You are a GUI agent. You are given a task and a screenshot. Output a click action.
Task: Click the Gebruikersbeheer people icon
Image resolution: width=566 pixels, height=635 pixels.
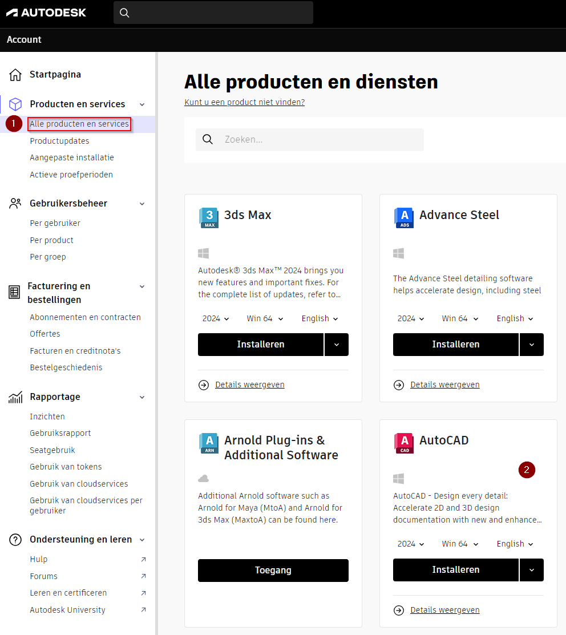click(15, 203)
